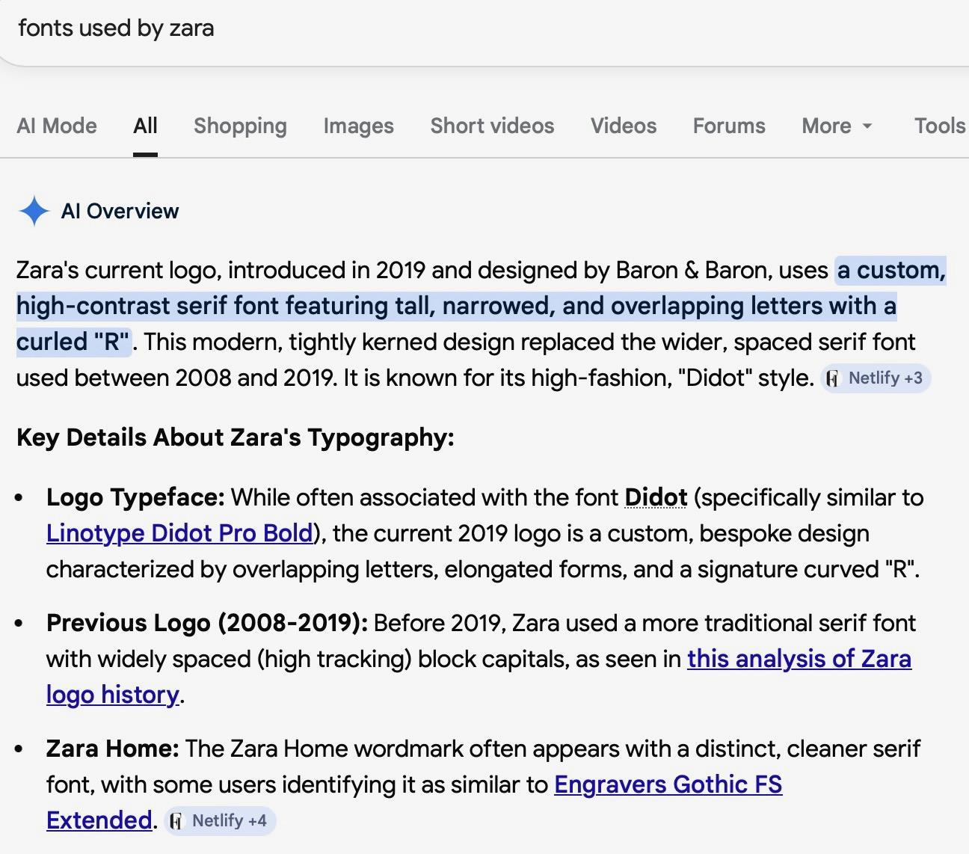Click the underlined Didot term
The height and width of the screenshot is (854, 969).
(656, 497)
